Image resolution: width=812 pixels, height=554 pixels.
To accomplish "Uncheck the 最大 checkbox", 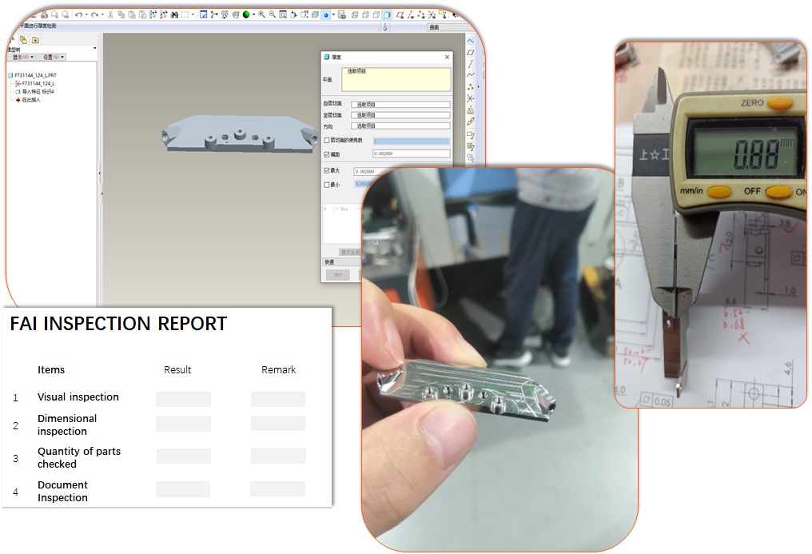I will tap(327, 170).
